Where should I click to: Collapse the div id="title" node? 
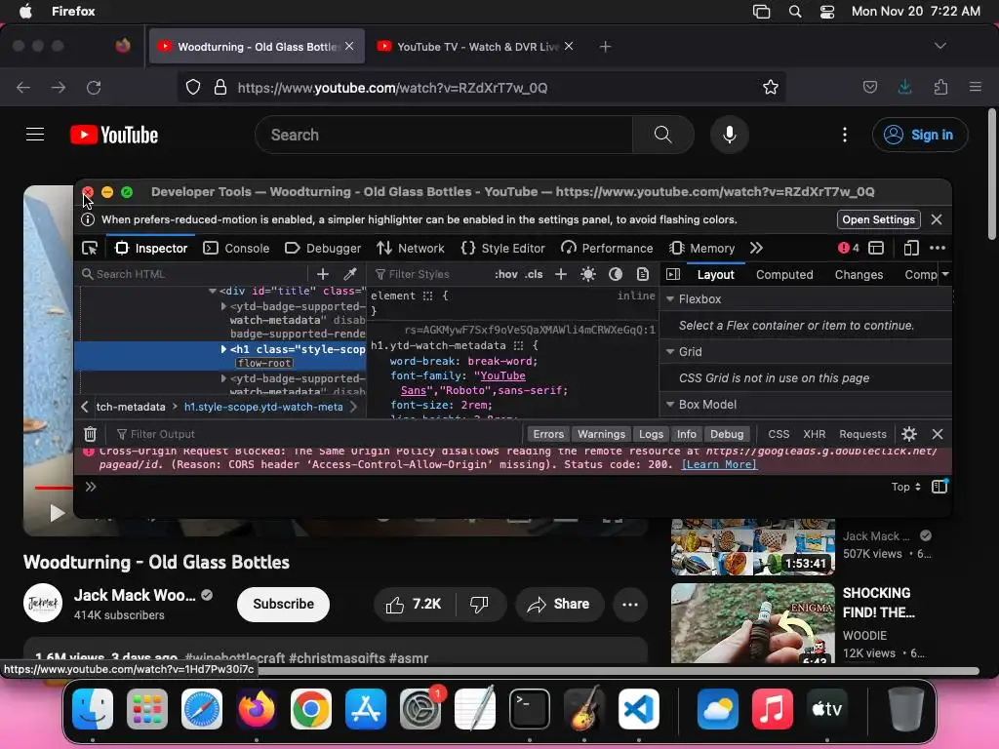(213, 291)
